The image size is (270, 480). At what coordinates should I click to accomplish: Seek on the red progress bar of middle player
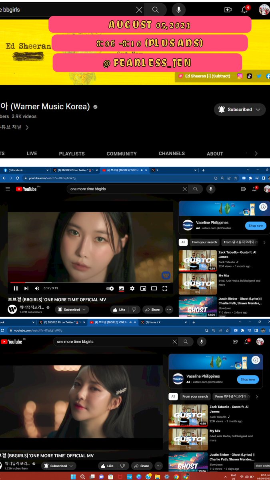[90, 283]
